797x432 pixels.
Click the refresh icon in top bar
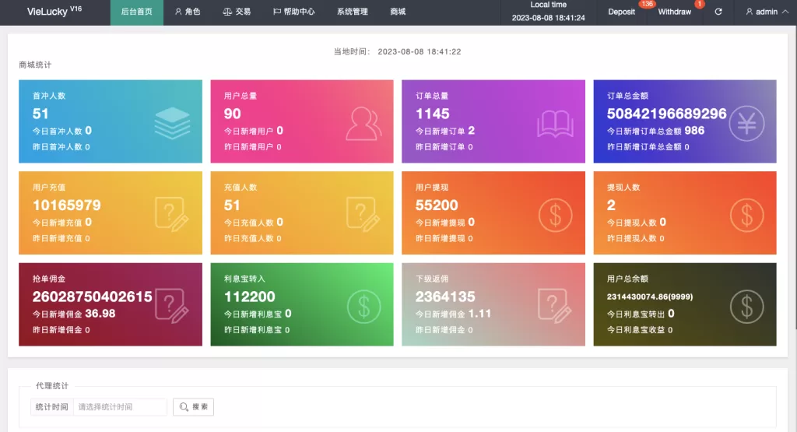tap(718, 12)
